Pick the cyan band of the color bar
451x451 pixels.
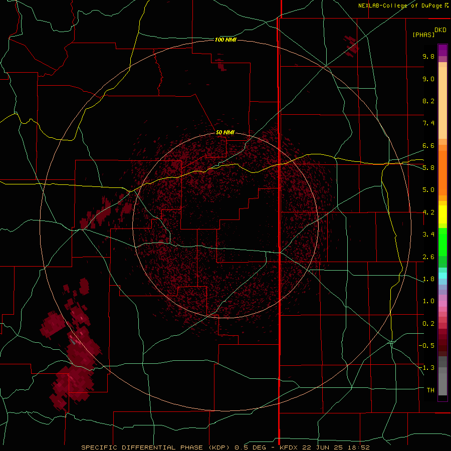point(442,276)
